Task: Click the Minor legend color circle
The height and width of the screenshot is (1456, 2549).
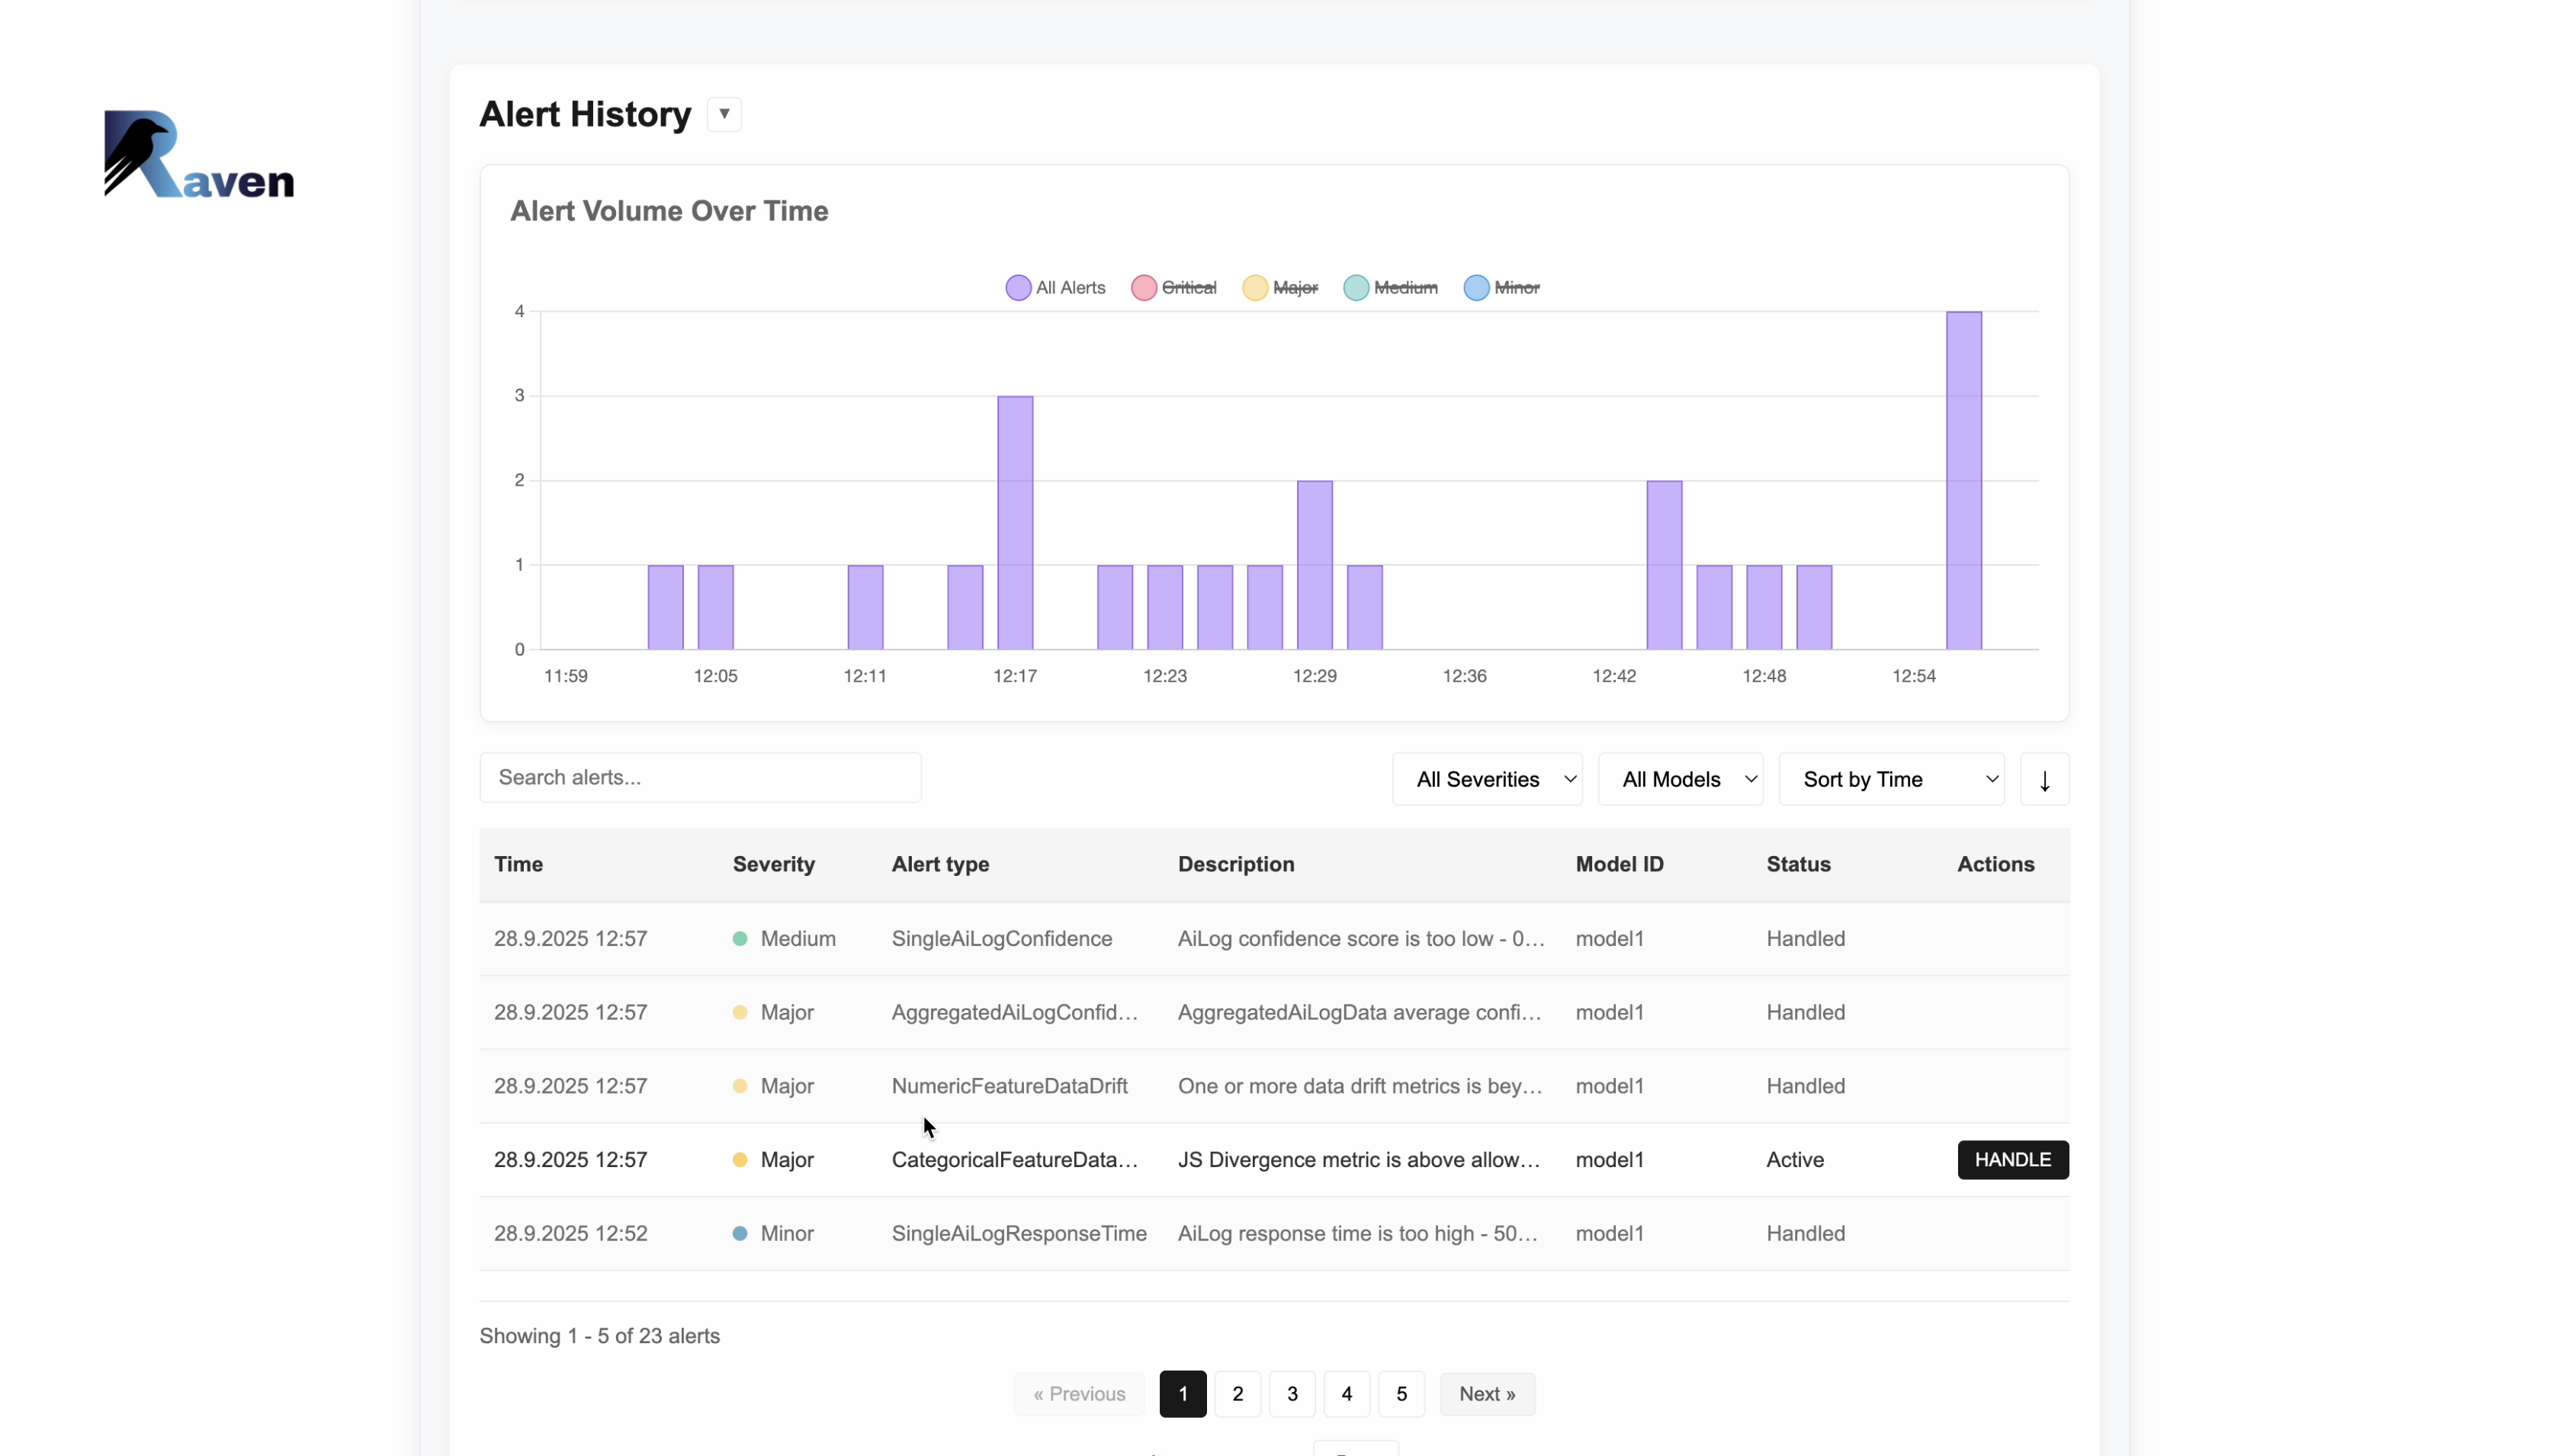Action: tap(1476, 287)
